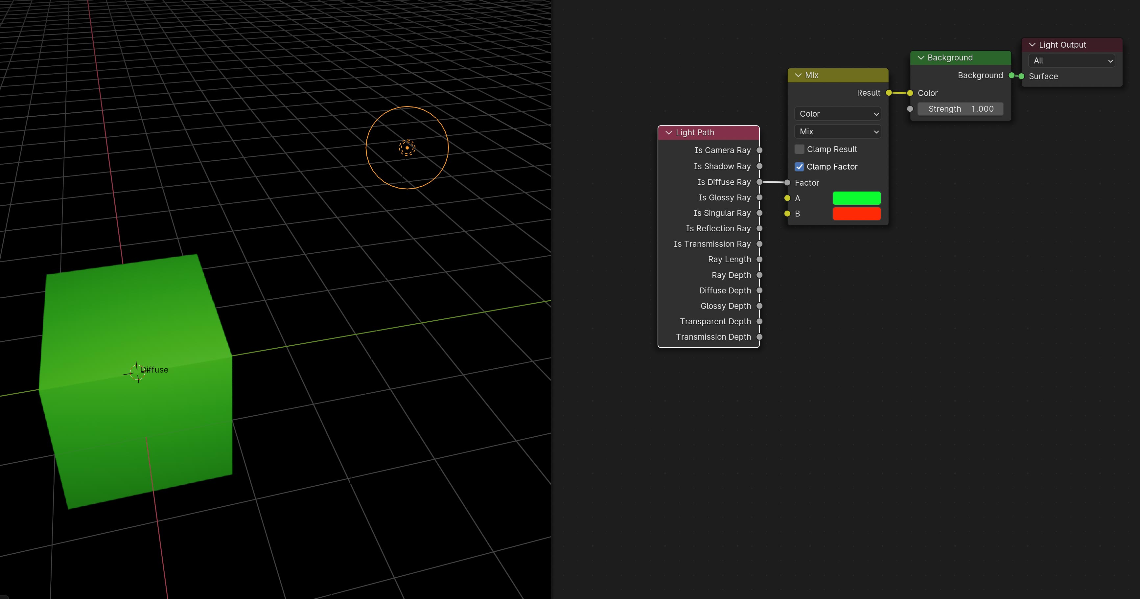
Task: Click the Background Strength input socket
Action: tap(910, 109)
